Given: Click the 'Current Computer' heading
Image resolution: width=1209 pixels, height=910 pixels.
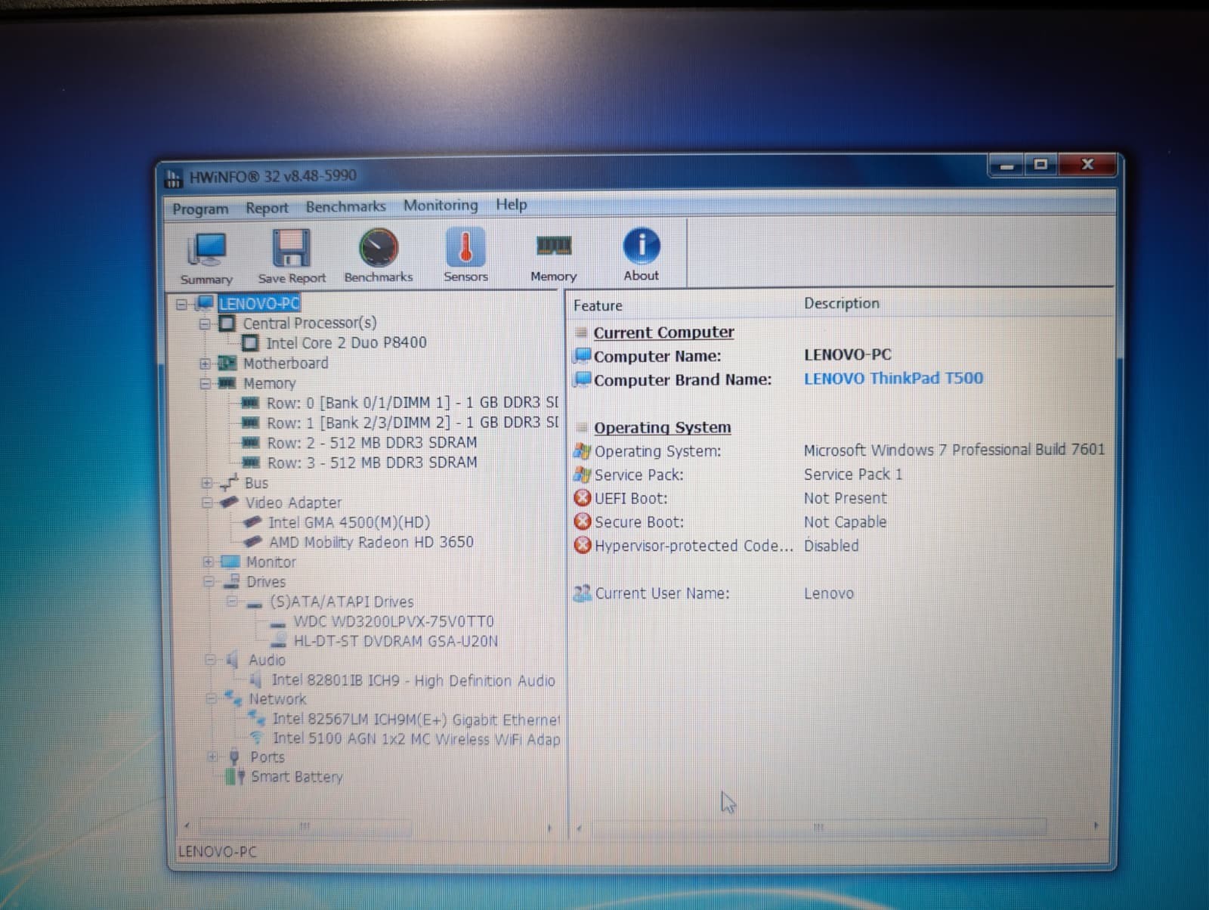Looking at the screenshot, I should point(663,333).
